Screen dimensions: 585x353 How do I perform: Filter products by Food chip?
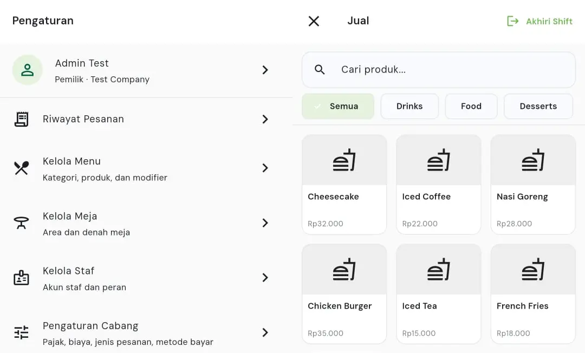471,106
